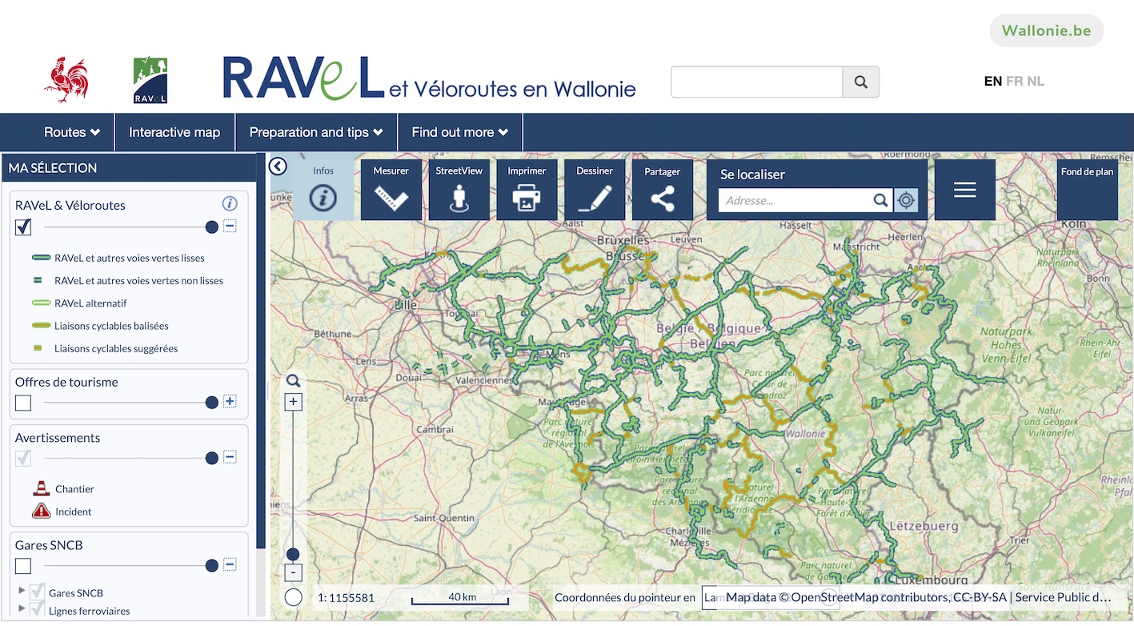The image size is (1134, 626).
Task: Click the magnifier above the zoom slider
Action: [x=294, y=381]
